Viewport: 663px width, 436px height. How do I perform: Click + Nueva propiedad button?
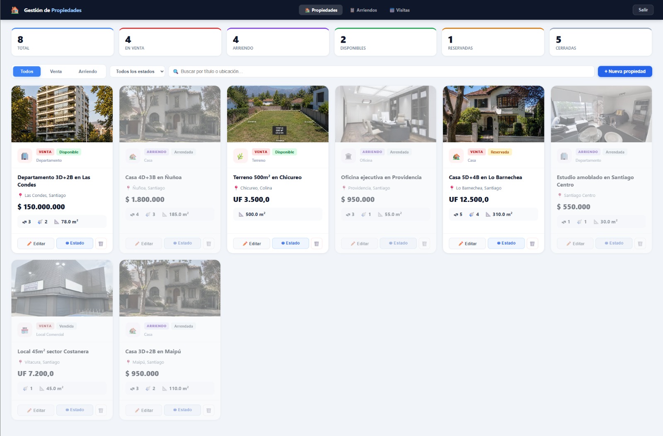pyautogui.click(x=625, y=72)
